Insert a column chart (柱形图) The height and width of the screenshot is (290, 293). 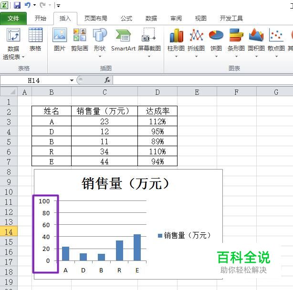click(x=176, y=42)
